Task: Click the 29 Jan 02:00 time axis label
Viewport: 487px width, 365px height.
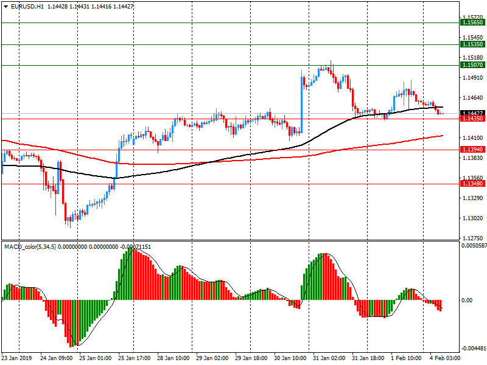Action: pos(212,358)
